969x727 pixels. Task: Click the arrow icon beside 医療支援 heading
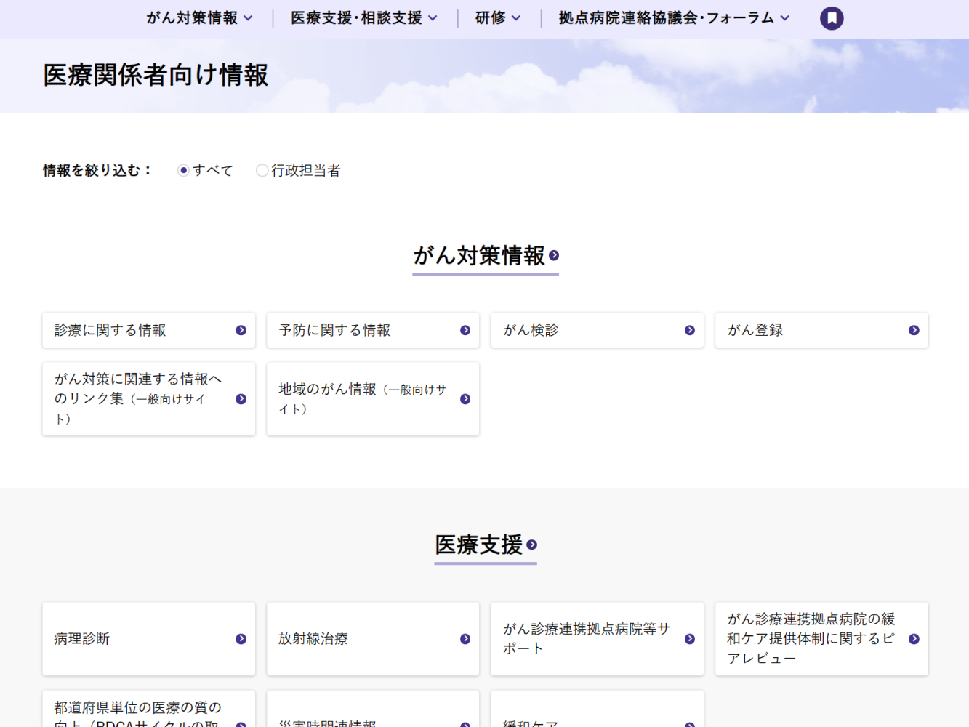(x=533, y=545)
